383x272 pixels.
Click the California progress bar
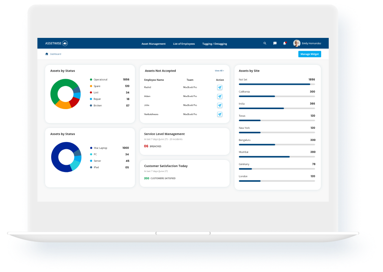pos(276,96)
